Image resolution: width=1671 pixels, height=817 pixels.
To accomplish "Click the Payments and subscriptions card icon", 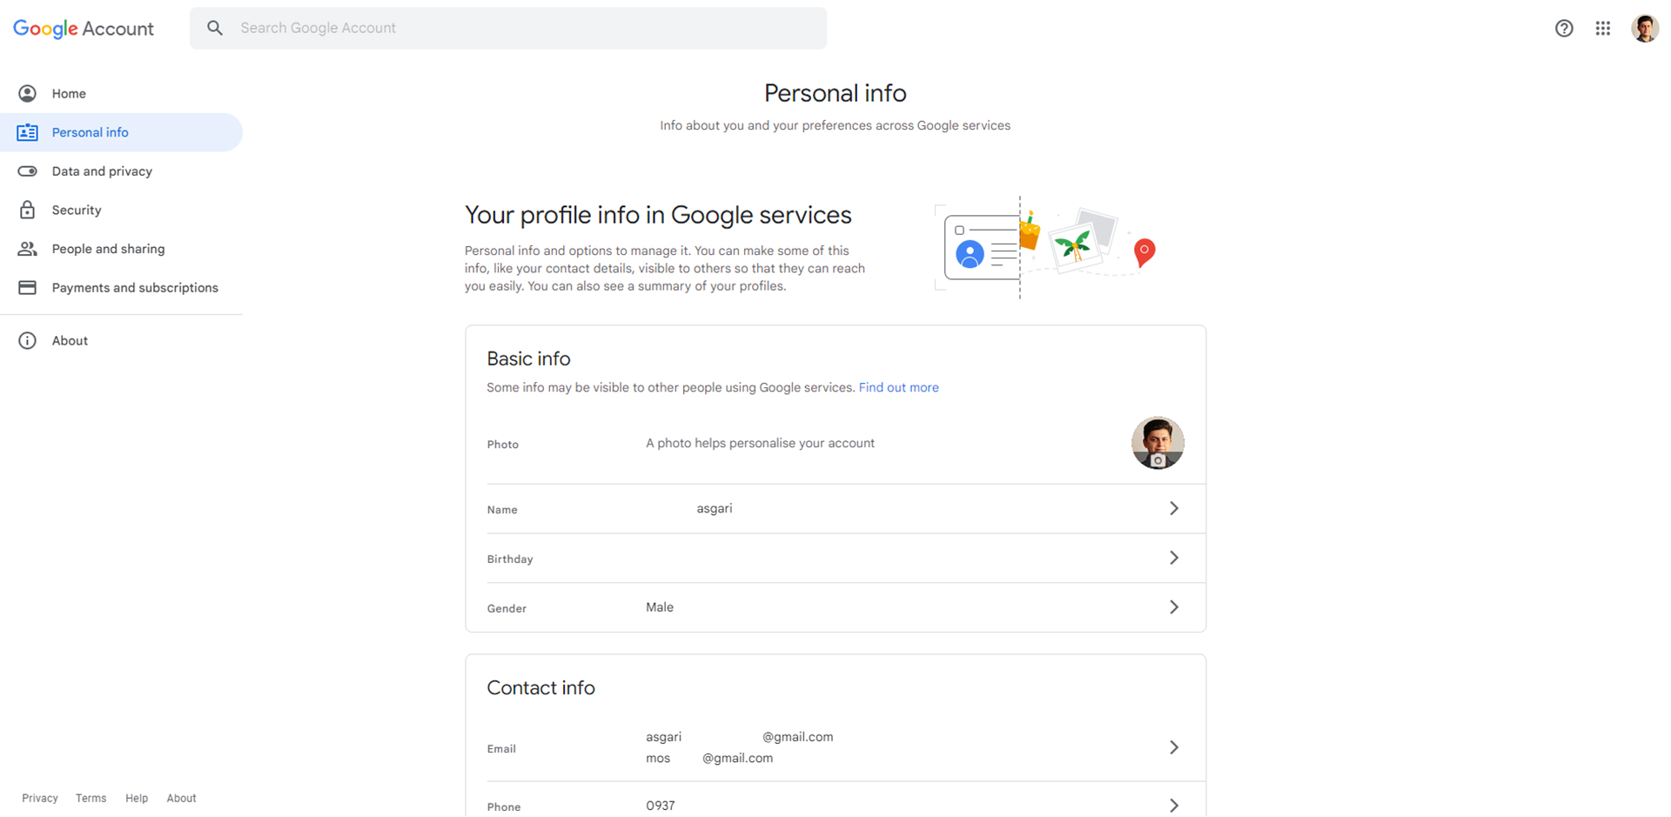I will (28, 288).
